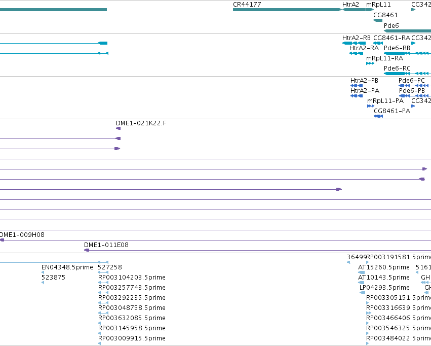The image size is (431, 346).
Task: Click the 36499 EST label
Action: (357, 257)
